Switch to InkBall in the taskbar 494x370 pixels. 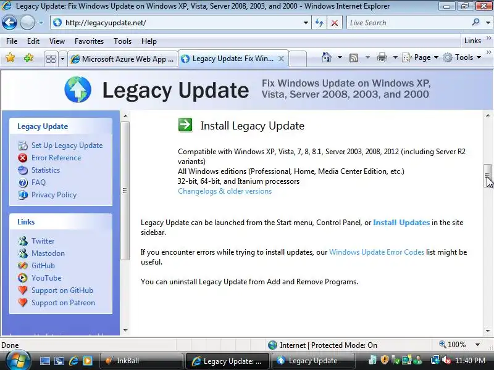pyautogui.click(x=141, y=361)
